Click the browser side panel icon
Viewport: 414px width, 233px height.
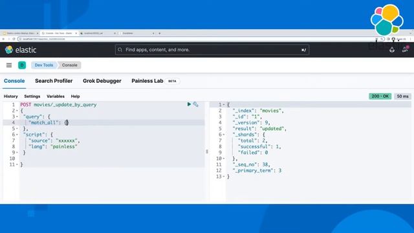point(388,39)
